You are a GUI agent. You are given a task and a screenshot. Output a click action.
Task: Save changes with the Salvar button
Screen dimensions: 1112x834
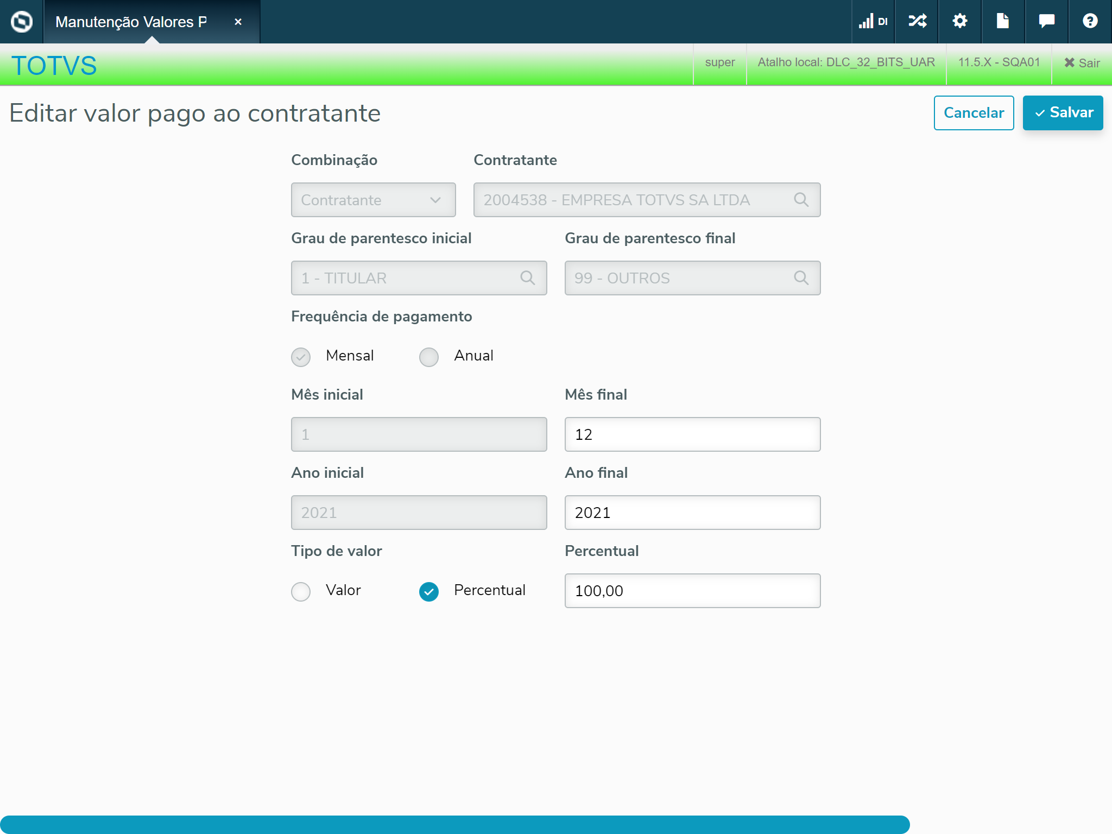1063,113
